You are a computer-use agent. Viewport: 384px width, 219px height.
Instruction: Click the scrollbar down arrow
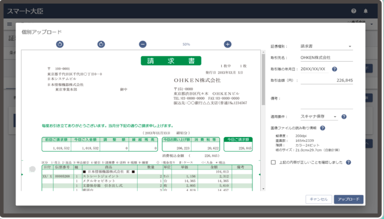pyautogui.click(x=263, y=189)
